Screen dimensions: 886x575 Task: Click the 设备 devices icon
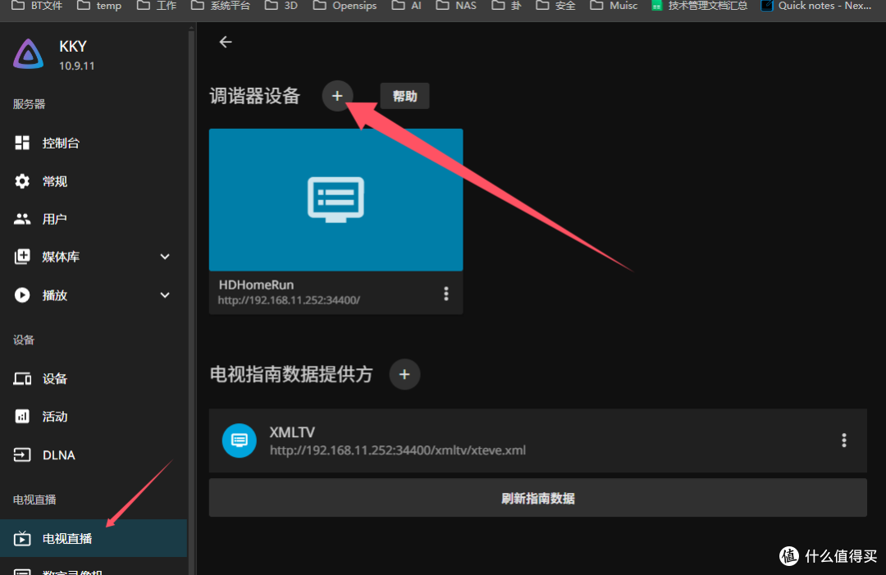pyautogui.click(x=22, y=378)
